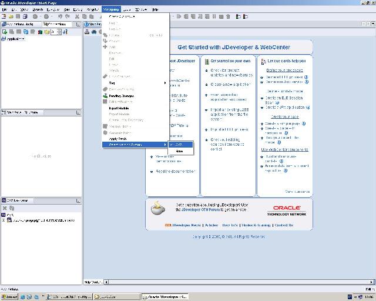Image resolution: width=376 pixels, height=301 pixels.
Task: Click the print icon on Start Page toolbar
Action: pos(87,32)
